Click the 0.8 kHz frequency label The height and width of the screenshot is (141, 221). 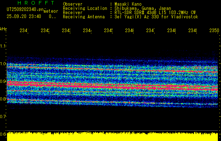click(3, 99)
